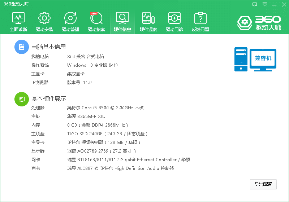Click the value '集成显卡'

point(76,74)
